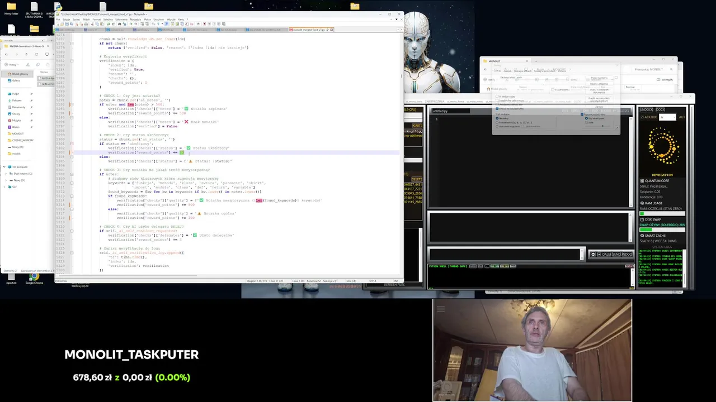This screenshot has height=402, width=716.
Task: Expand 'Ten komputer' in File Explorer tree
Action: 3,167
